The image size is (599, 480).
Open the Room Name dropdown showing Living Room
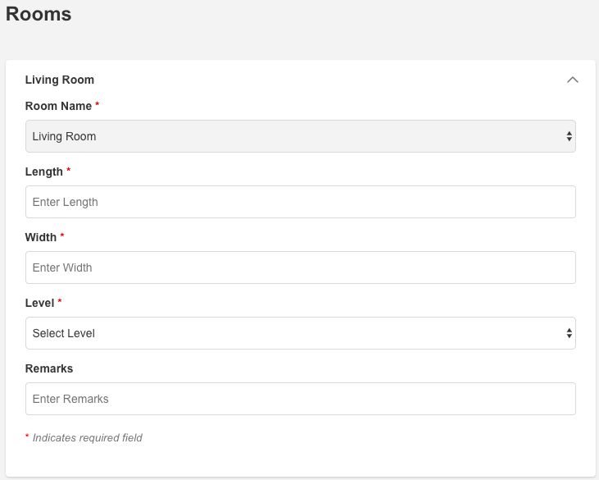coord(300,136)
